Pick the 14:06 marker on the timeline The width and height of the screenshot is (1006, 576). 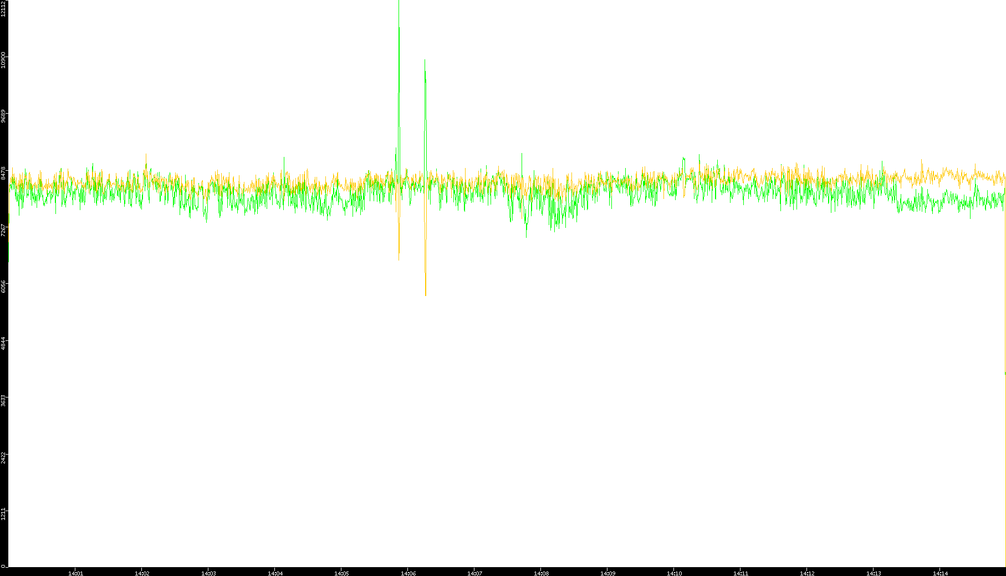tap(408, 573)
